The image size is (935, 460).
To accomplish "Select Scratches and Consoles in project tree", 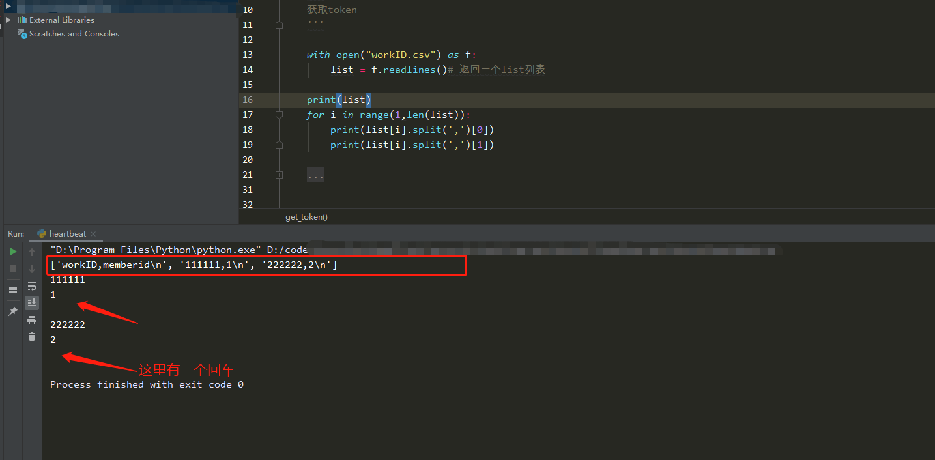I will tap(74, 33).
